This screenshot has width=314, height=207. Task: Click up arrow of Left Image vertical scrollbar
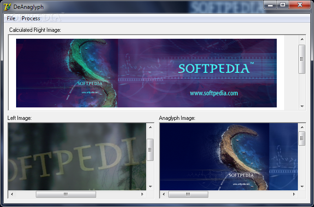pyautogui.click(x=150, y=127)
